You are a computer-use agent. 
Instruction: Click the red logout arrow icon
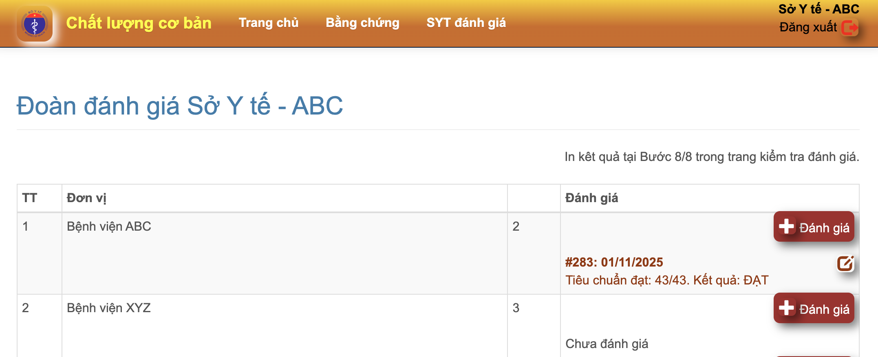pyautogui.click(x=850, y=28)
